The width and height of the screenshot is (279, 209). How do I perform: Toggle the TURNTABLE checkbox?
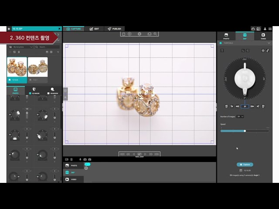[x=221, y=43]
